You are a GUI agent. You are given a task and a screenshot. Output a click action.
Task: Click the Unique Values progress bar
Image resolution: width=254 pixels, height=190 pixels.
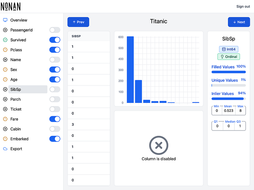(229, 85)
